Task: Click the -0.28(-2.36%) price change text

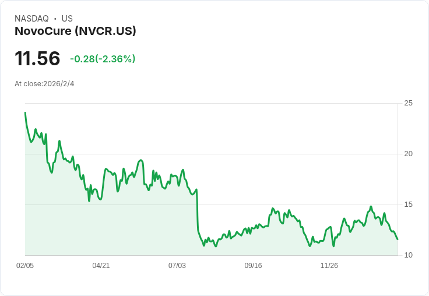Action: pyautogui.click(x=103, y=59)
